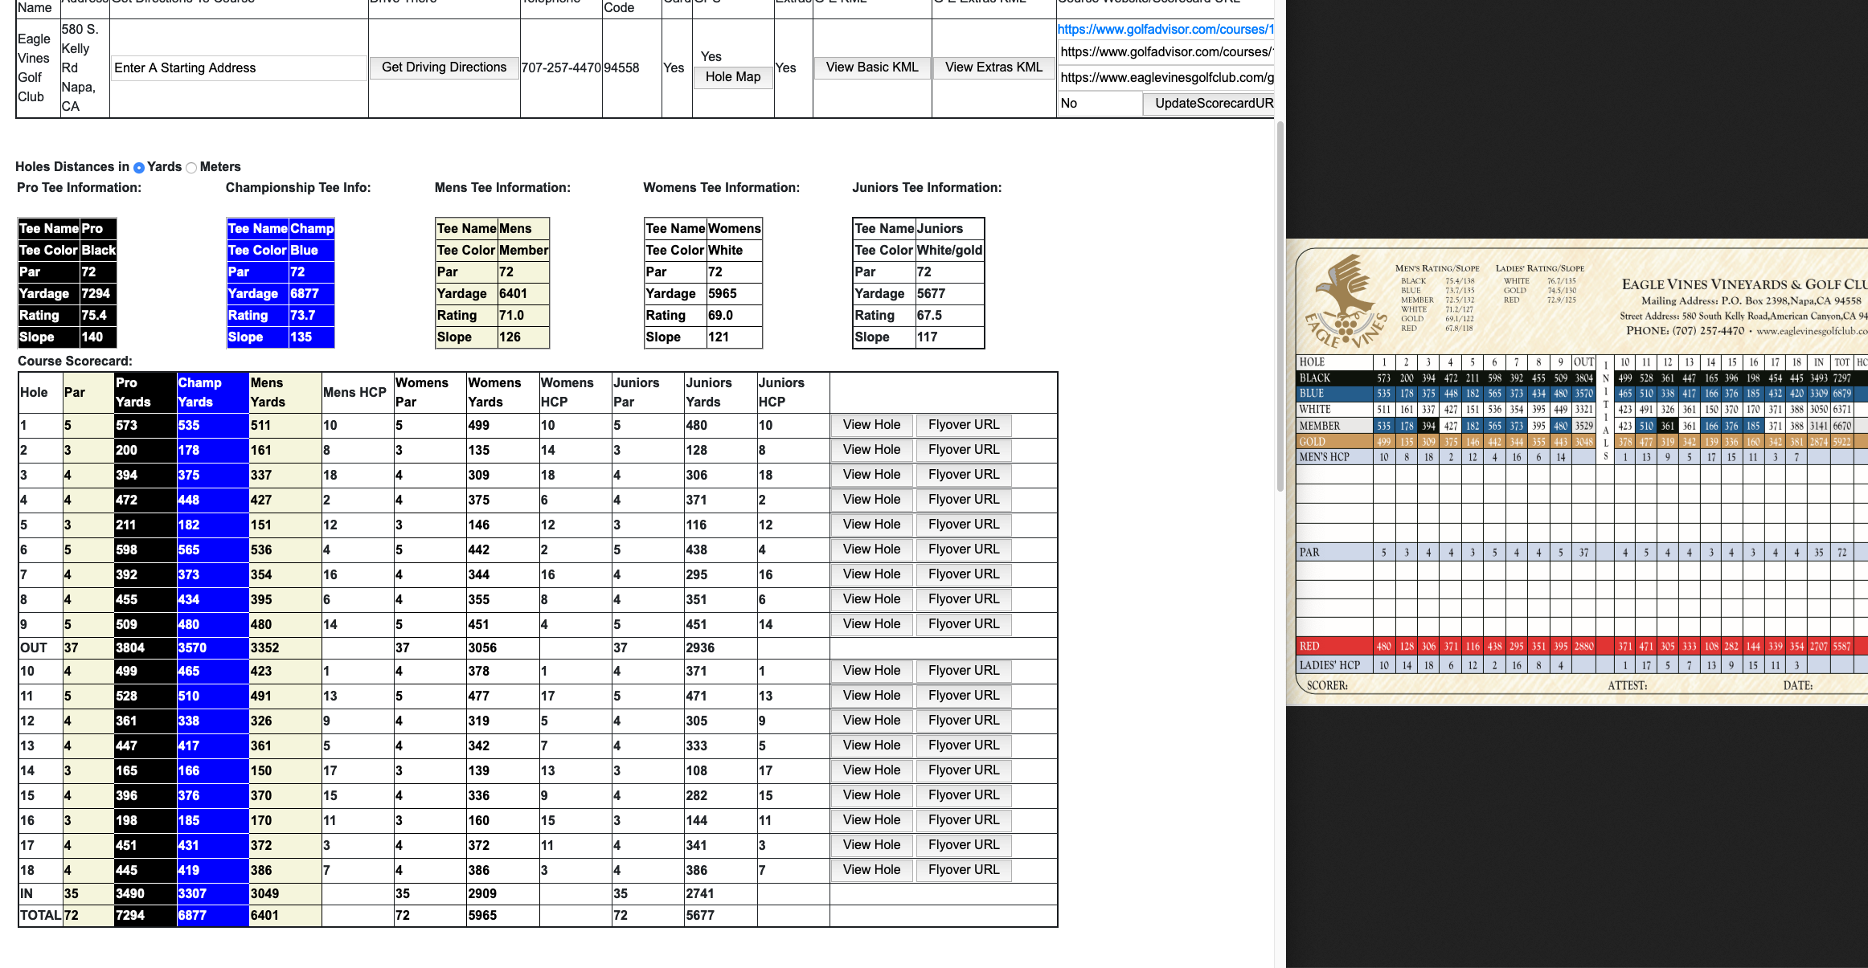
Task: Click View Basic KML button
Action: (x=872, y=67)
